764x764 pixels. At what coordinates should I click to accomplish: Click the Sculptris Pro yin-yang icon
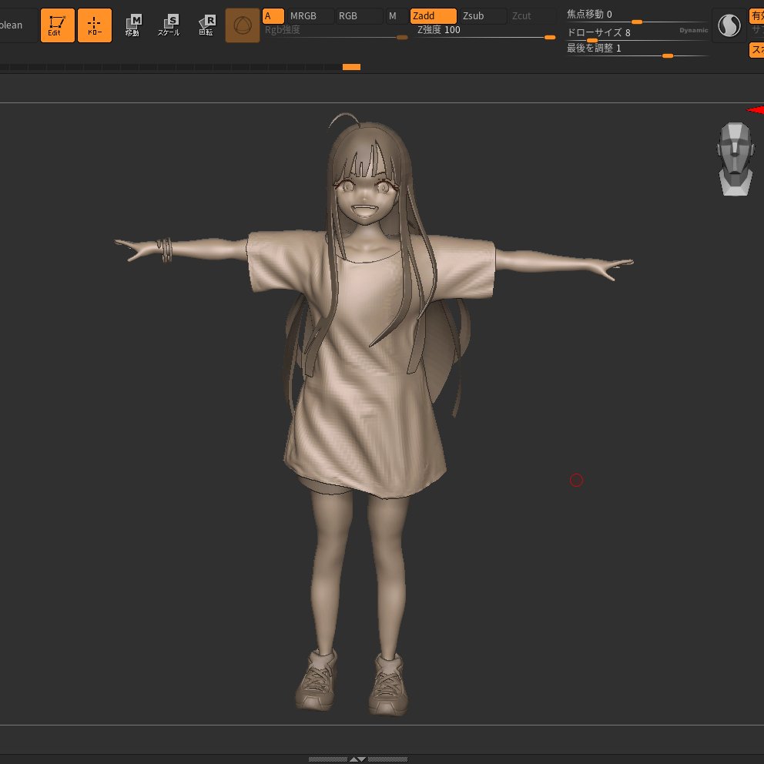pyautogui.click(x=729, y=26)
